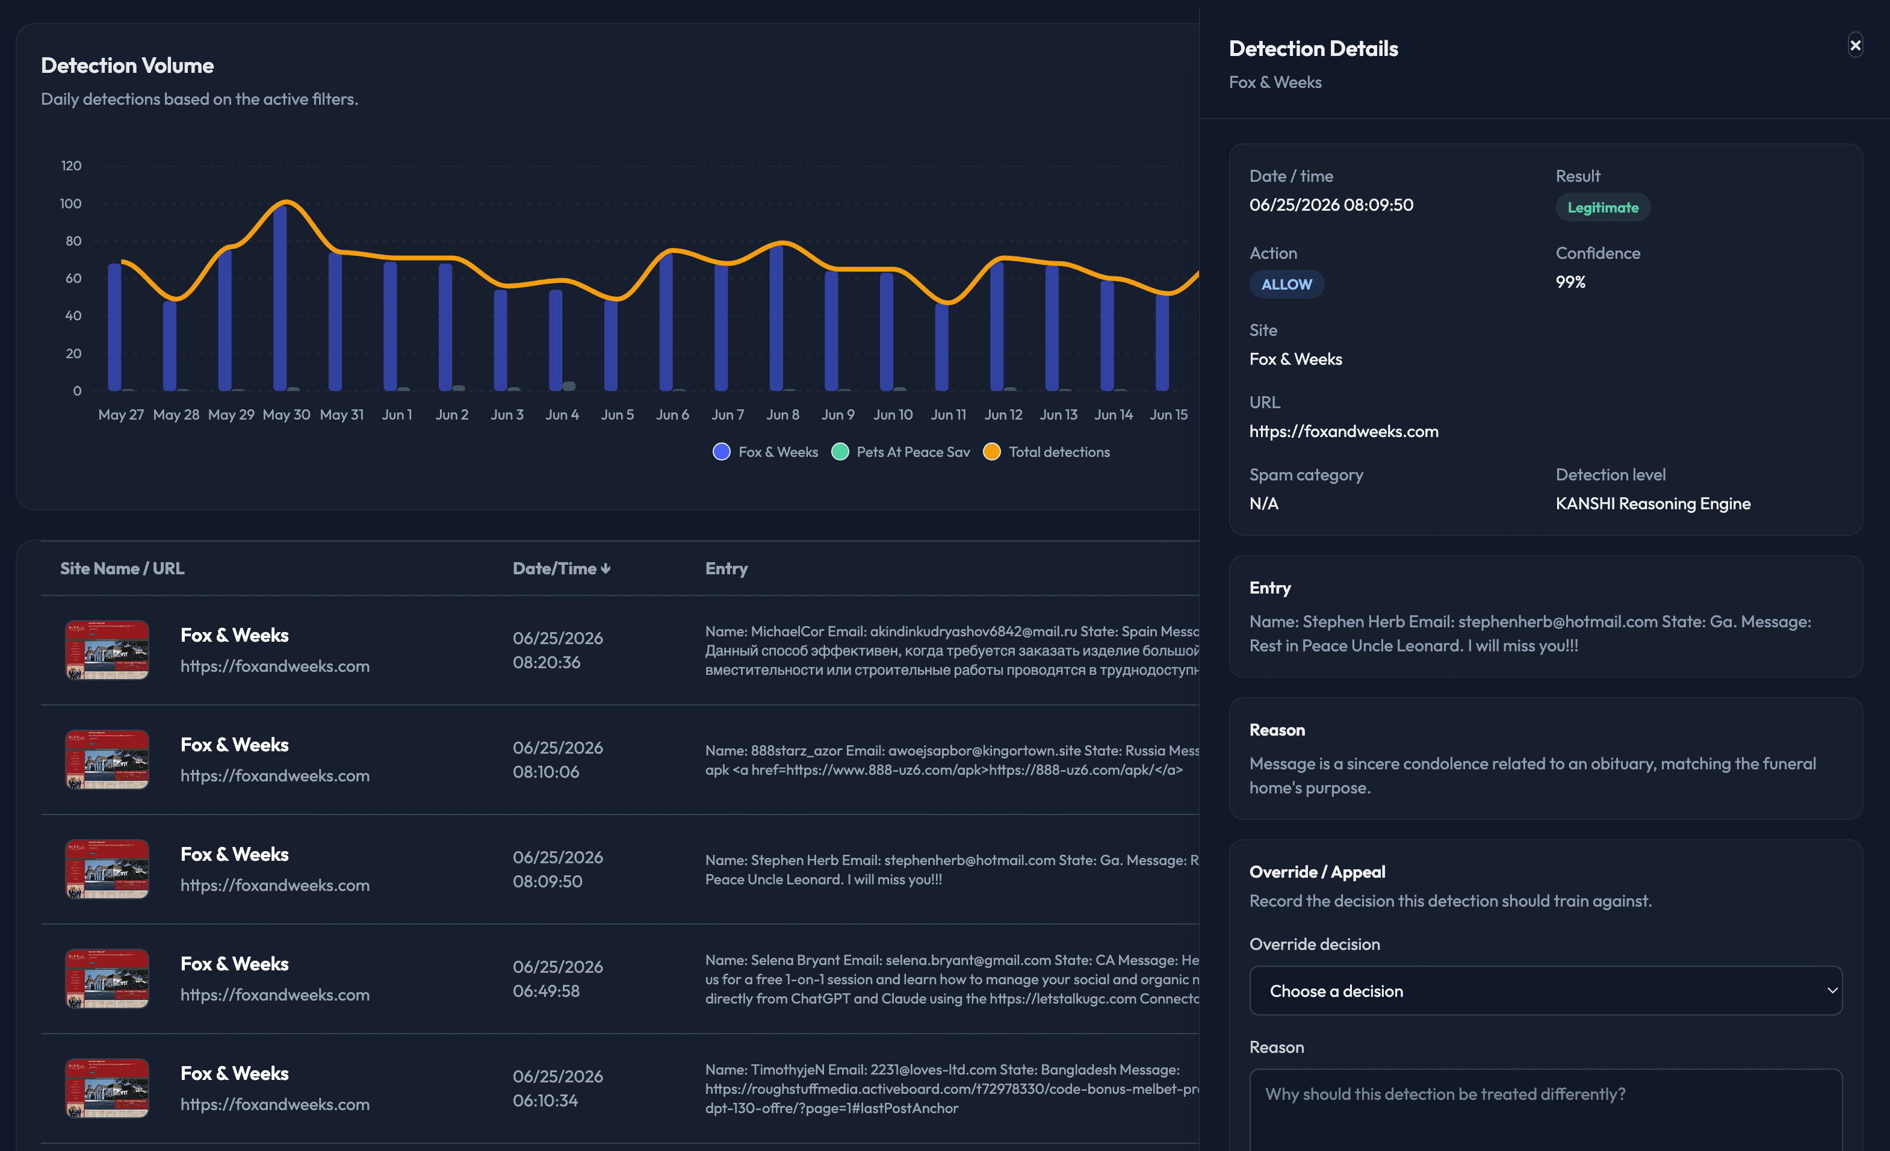Open foxandweeks.com link in the 08:10:06 row

(274, 776)
